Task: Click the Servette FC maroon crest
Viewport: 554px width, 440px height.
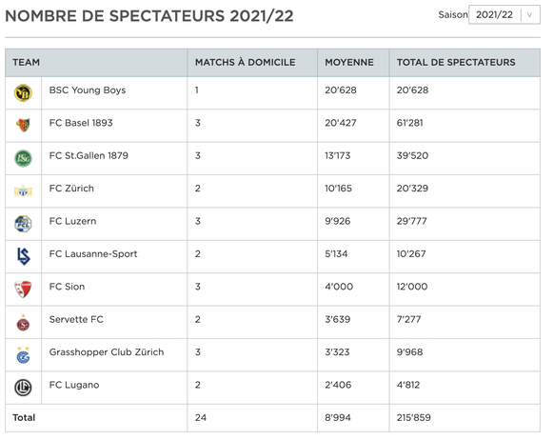Action: (23, 323)
